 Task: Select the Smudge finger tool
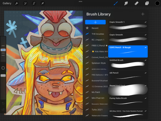[126, 3]
